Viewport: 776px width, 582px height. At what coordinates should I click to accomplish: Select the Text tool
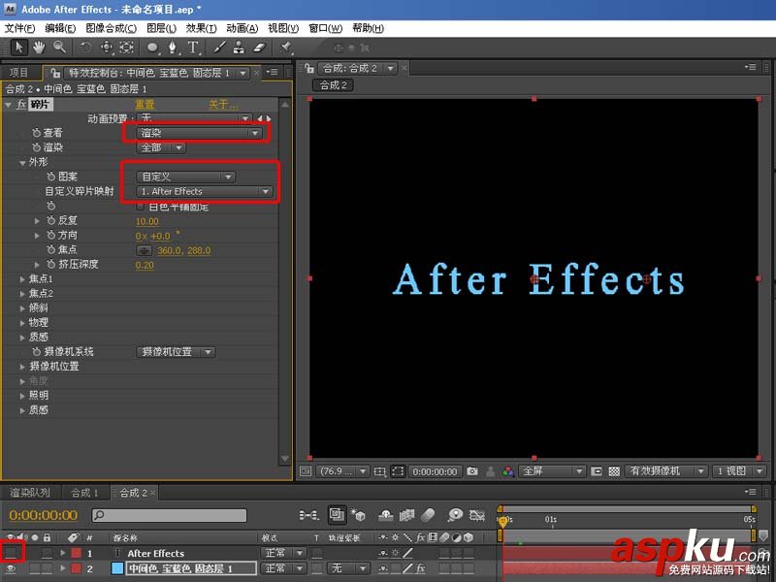pyautogui.click(x=193, y=48)
